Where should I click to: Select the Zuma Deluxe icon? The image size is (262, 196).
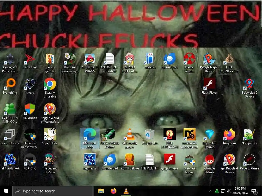click(130, 162)
